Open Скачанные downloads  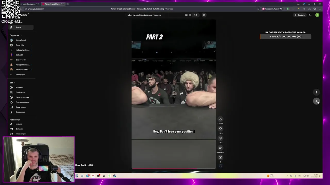[x=21, y=112]
